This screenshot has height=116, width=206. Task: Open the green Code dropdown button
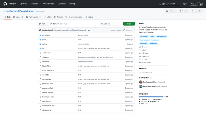[129, 24]
